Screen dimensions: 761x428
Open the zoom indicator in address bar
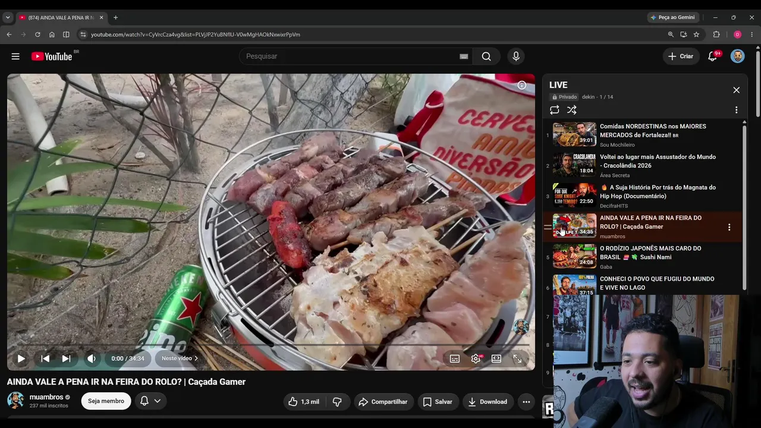pos(671,34)
